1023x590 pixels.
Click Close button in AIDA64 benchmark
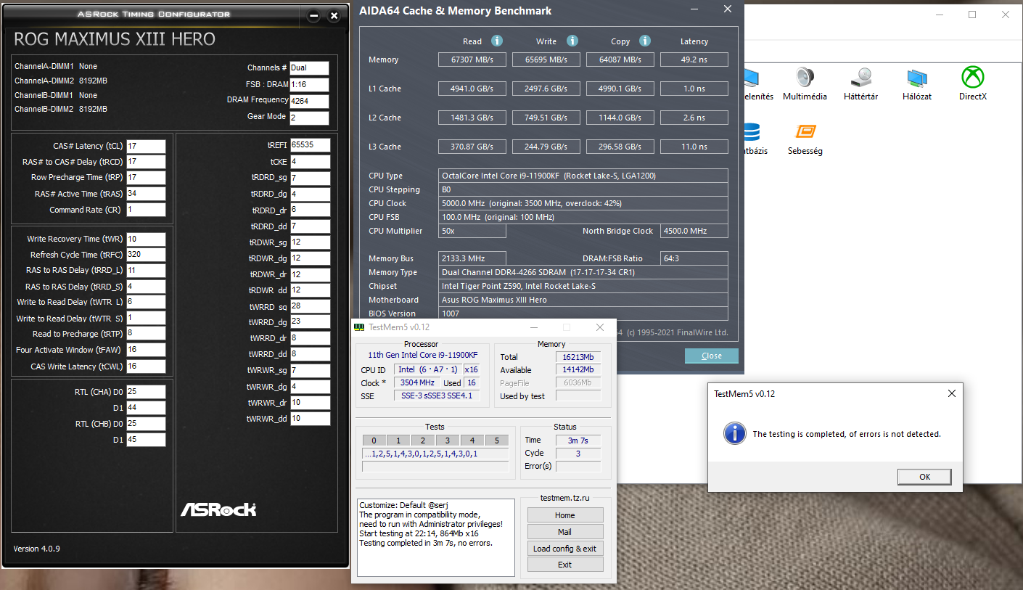click(x=712, y=356)
